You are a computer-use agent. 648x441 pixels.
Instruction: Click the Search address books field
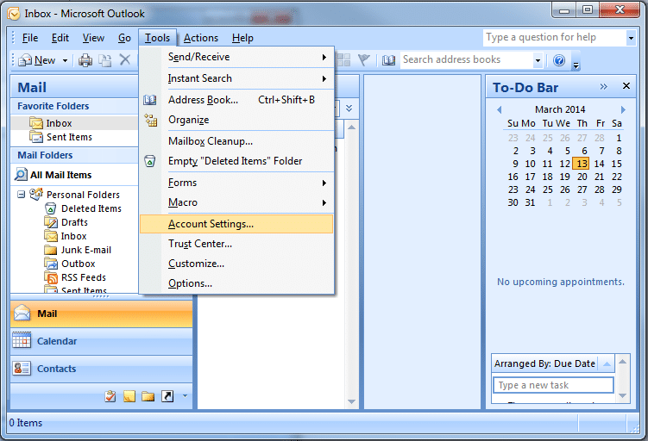[x=466, y=59]
